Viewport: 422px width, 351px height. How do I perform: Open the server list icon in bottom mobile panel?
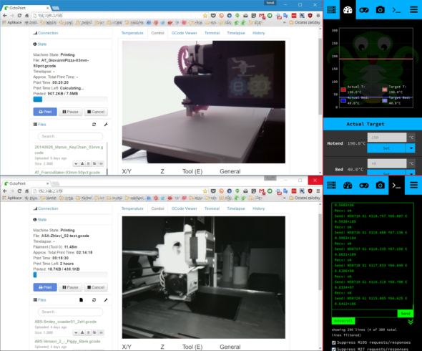coord(331,186)
